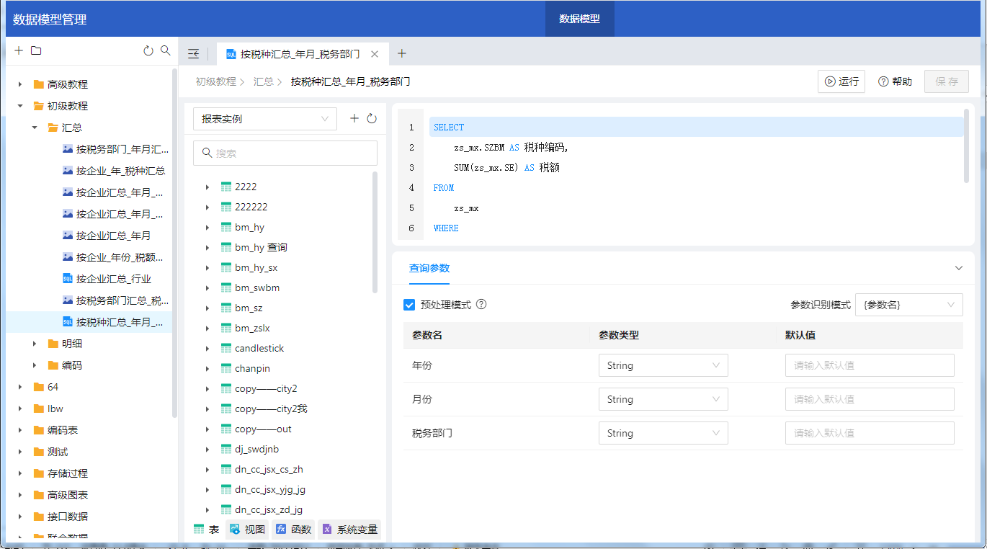Uncheck the 预处理模式 checkbox
The width and height of the screenshot is (987, 549).
(x=409, y=305)
